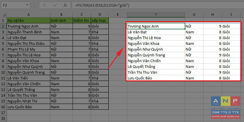
Task: Select cell 'Lê Văn Tiến'
Action: point(28,78)
